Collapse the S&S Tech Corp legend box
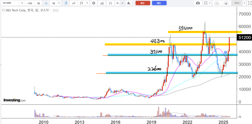 (3, 10)
